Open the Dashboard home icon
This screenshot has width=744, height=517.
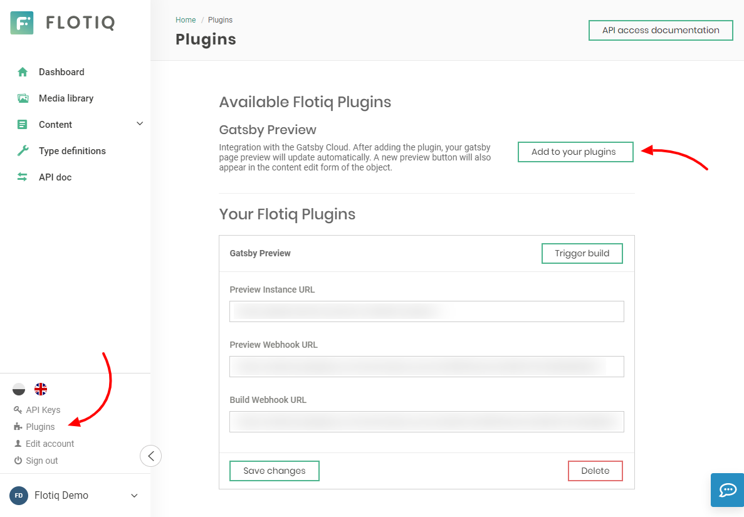click(23, 72)
